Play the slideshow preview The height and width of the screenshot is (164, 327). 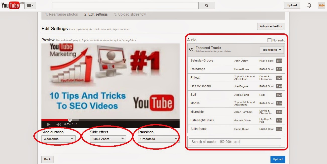(48, 124)
